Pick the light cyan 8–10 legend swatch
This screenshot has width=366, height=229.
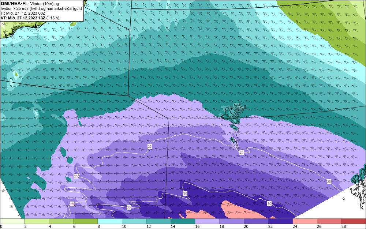tap(110, 221)
